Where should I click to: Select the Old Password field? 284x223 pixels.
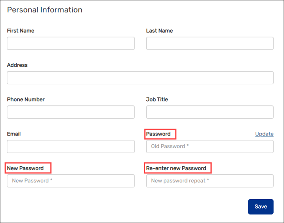click(x=210, y=147)
